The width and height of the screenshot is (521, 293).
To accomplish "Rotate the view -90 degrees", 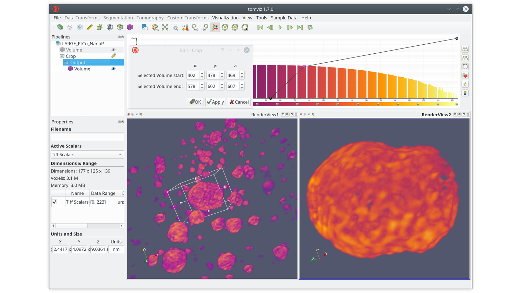I will (x=204, y=27).
